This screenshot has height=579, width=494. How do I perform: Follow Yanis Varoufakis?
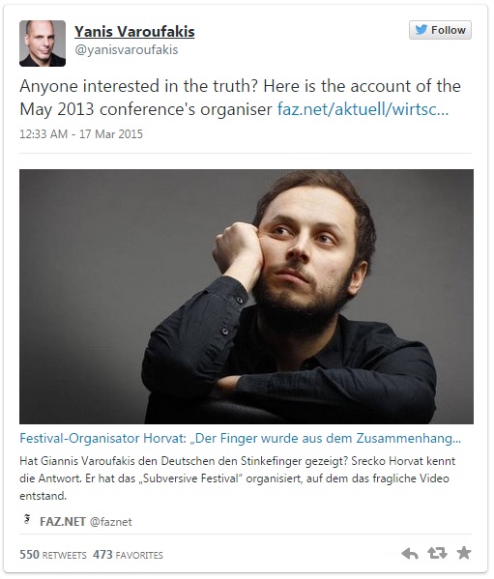point(440,30)
